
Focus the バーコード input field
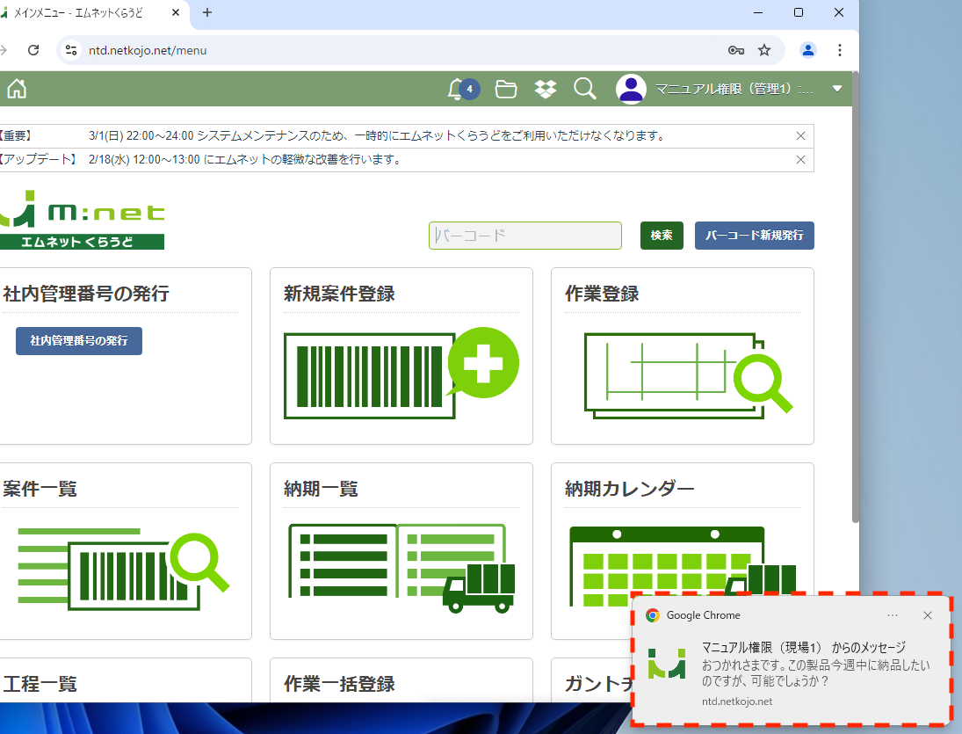(524, 236)
